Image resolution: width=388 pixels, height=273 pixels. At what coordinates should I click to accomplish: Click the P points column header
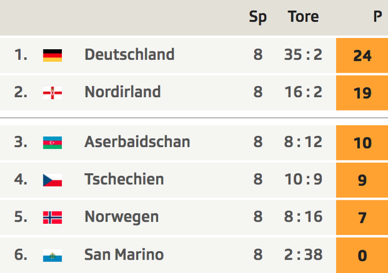(377, 17)
